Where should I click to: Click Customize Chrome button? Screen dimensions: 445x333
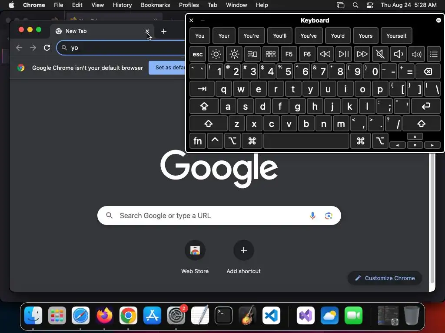[x=385, y=278]
